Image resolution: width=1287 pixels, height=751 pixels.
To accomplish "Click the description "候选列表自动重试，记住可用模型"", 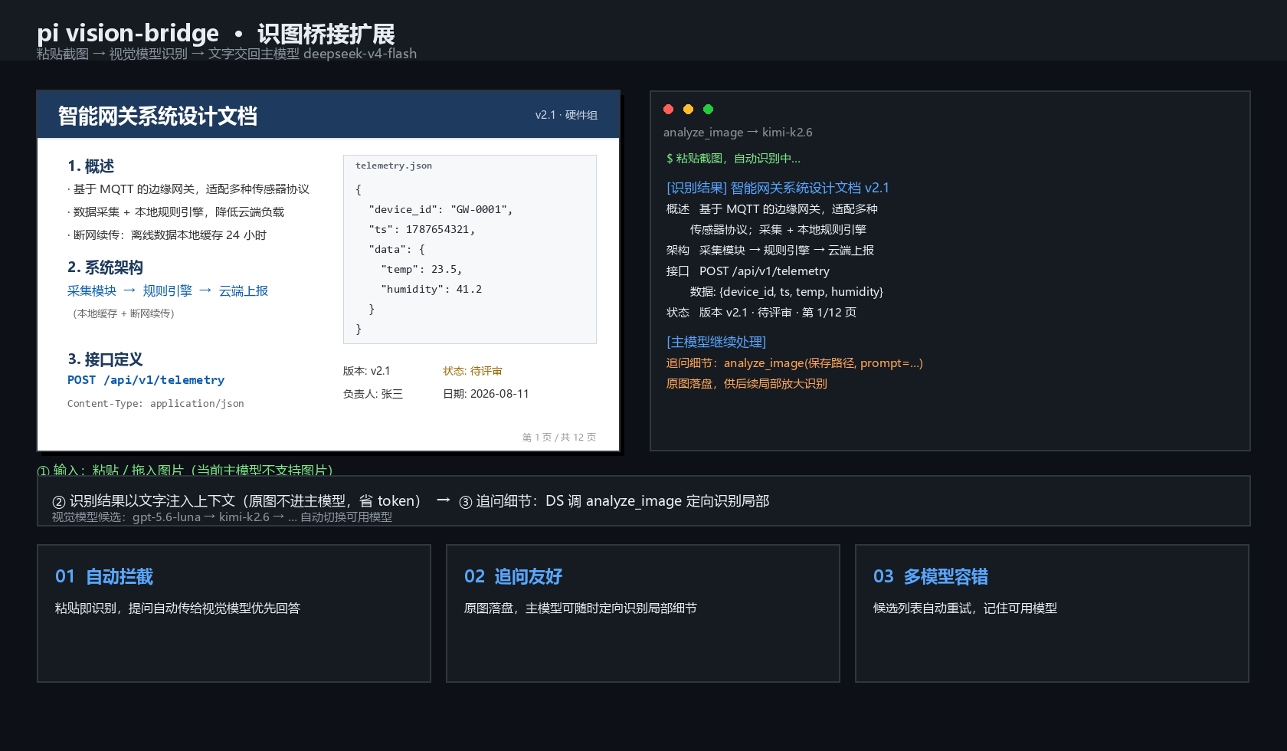I will [965, 608].
